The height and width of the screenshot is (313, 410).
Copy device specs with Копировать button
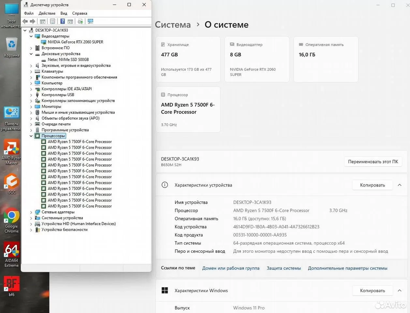pos(373,185)
